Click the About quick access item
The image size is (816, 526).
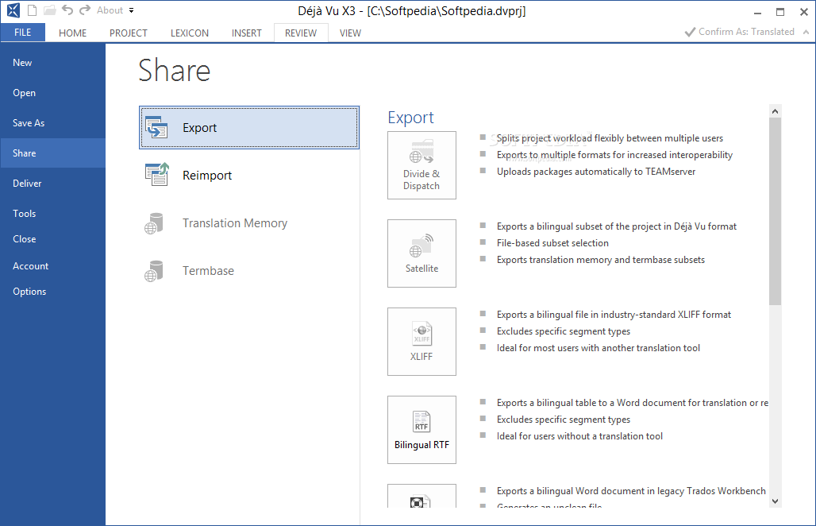[110, 10]
